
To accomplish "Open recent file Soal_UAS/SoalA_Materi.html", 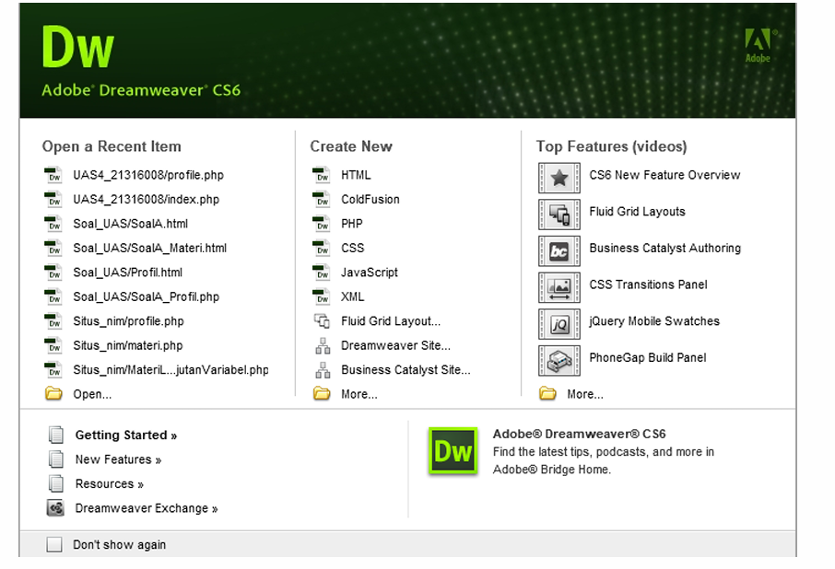I will pyautogui.click(x=149, y=248).
